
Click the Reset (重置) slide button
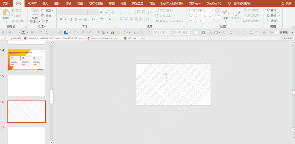(x=46, y=16)
